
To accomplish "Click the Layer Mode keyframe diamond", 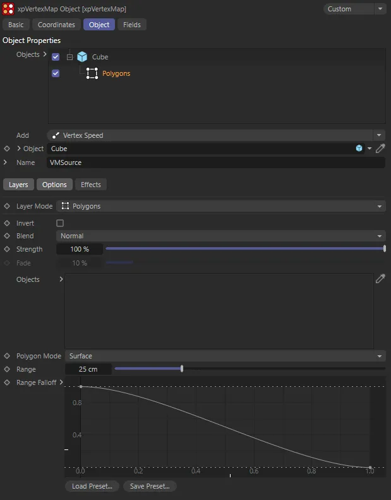I will click(7, 206).
